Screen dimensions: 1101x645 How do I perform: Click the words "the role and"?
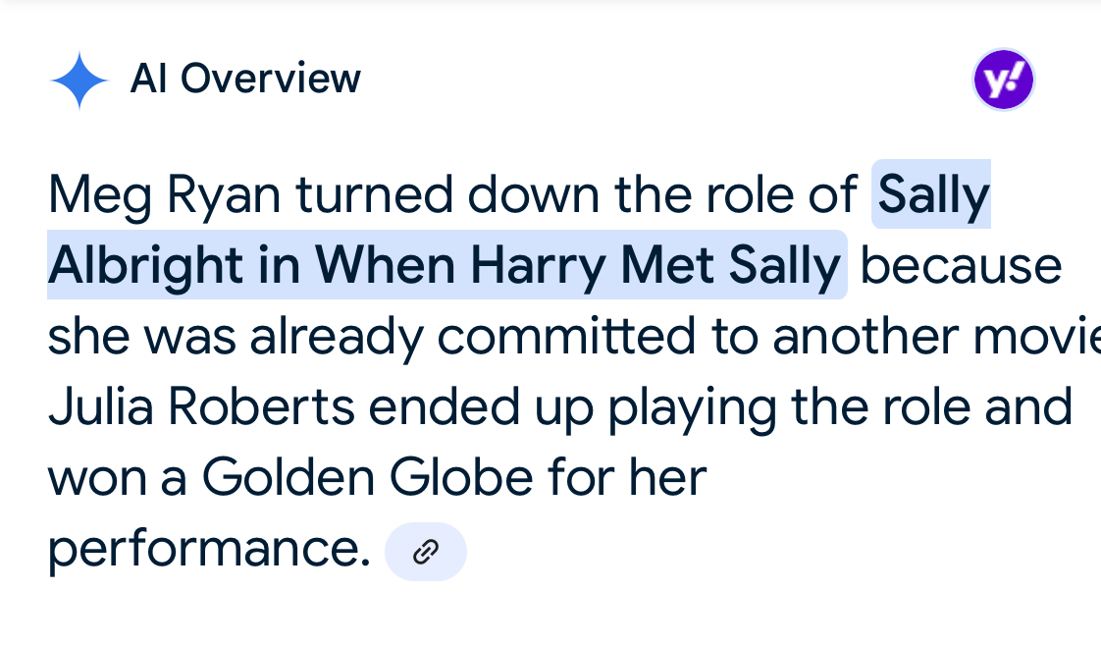[931, 407]
